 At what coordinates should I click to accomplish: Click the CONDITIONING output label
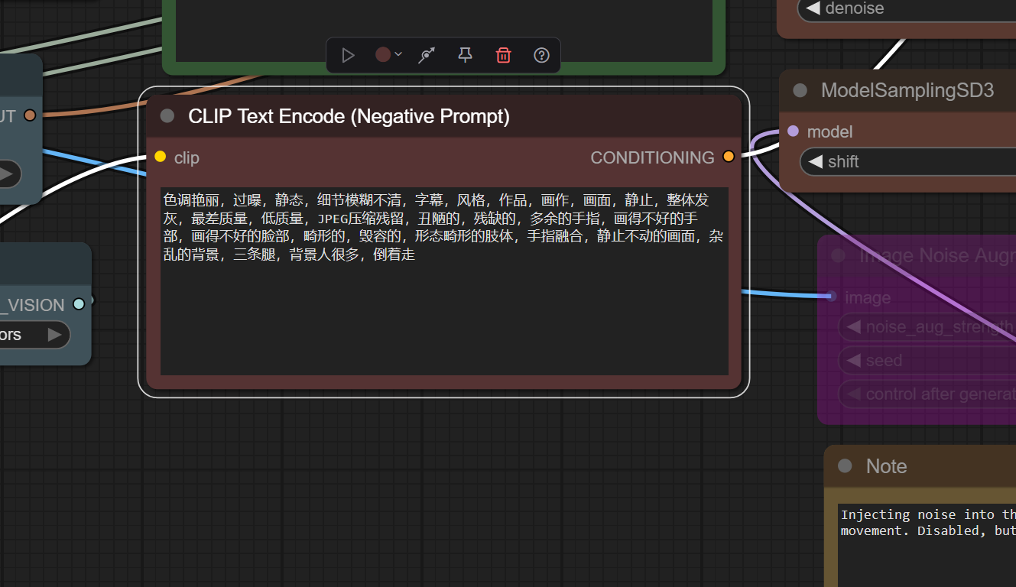(652, 157)
